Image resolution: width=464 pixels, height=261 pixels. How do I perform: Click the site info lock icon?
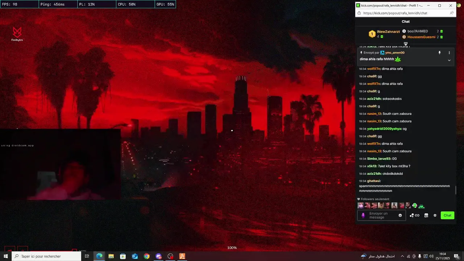359,13
